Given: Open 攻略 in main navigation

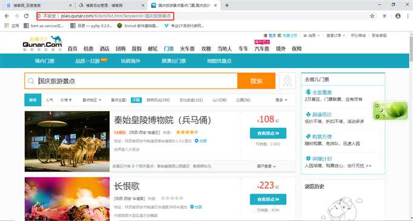Looking at the screenshot, I should tap(206, 49).
